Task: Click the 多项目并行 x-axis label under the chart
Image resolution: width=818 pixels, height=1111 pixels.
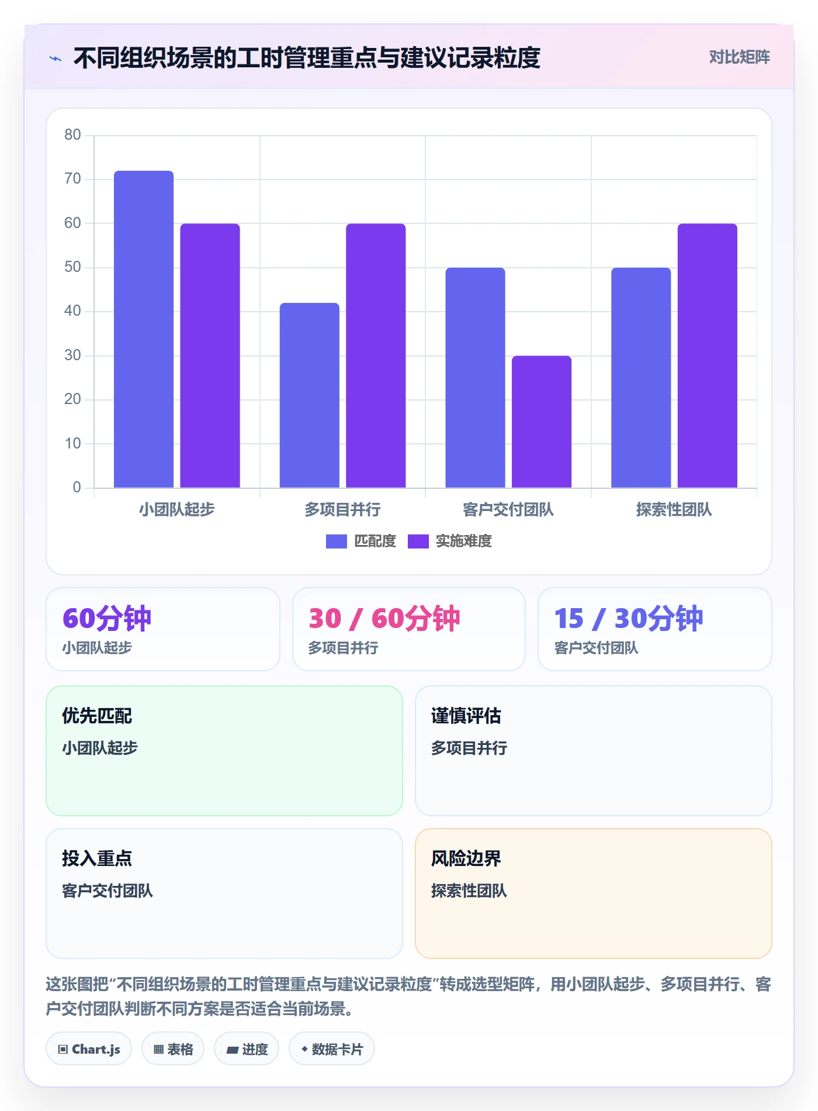Action: 342,510
